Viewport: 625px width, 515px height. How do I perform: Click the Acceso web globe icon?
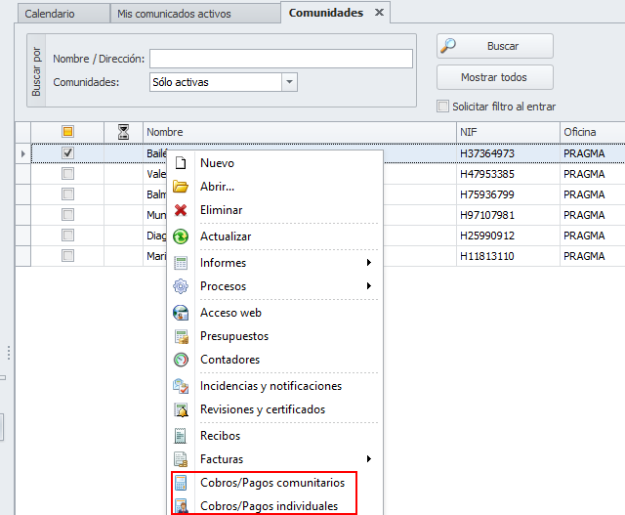181,313
